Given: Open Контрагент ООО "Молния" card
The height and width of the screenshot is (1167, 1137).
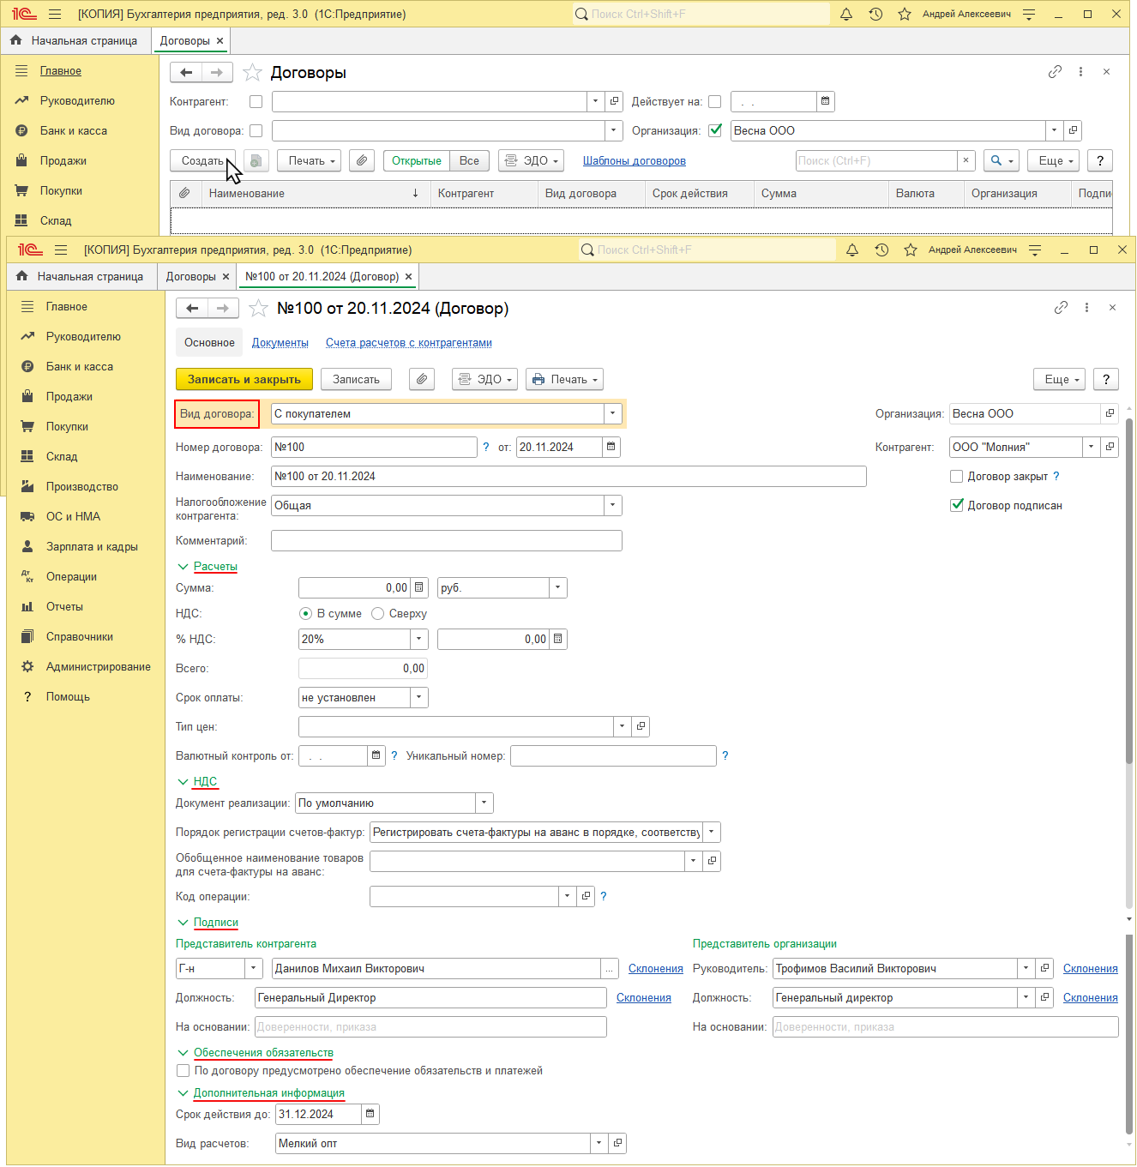Looking at the screenshot, I should pos(1110,447).
